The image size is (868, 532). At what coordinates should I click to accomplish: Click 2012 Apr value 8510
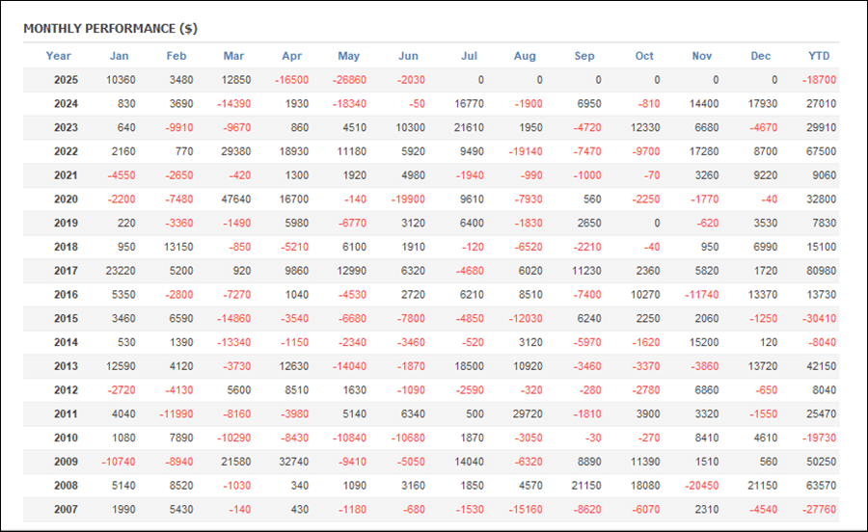tap(297, 390)
